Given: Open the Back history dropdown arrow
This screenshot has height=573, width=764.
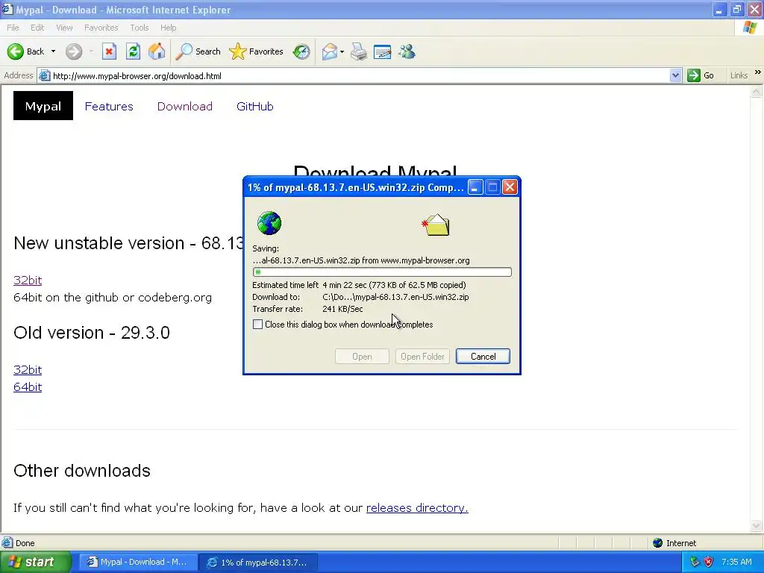Looking at the screenshot, I should click(x=53, y=51).
